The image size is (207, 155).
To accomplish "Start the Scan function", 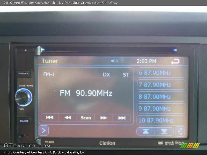I will (x=86, y=118).
